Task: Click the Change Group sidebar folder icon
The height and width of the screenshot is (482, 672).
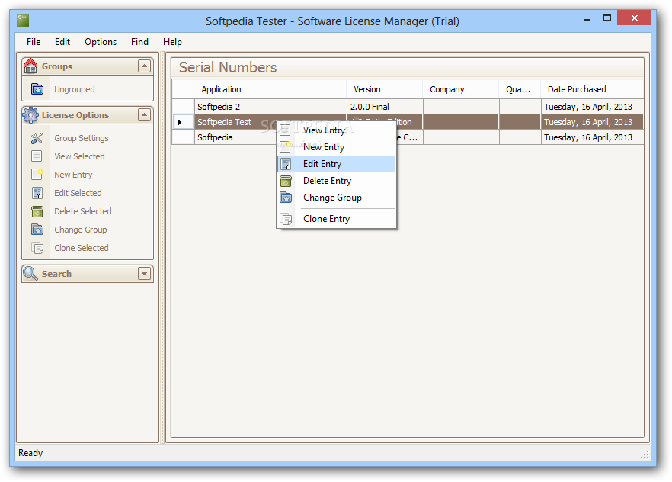Action: coord(37,230)
